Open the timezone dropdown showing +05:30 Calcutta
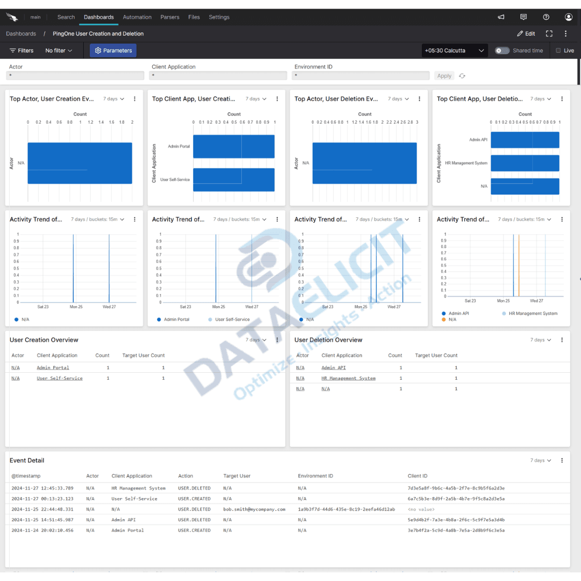The height and width of the screenshot is (581, 581). click(455, 50)
